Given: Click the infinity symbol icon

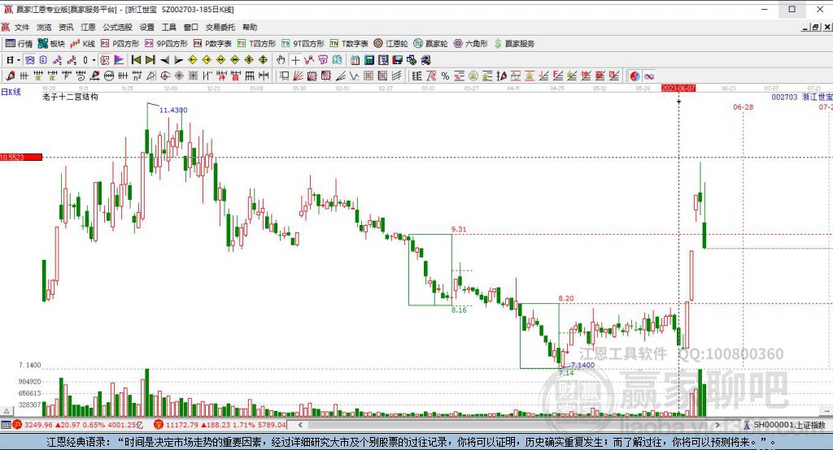Looking at the screenshot, I should tap(649, 76).
